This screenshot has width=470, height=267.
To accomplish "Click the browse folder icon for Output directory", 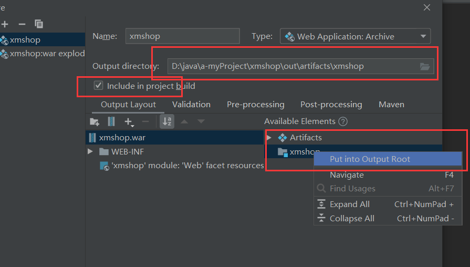I will pyautogui.click(x=425, y=66).
